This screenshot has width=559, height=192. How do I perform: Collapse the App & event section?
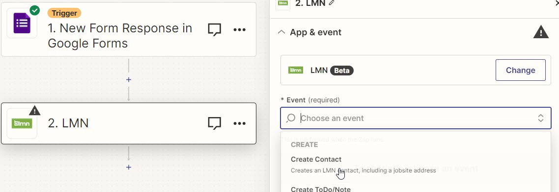click(281, 32)
